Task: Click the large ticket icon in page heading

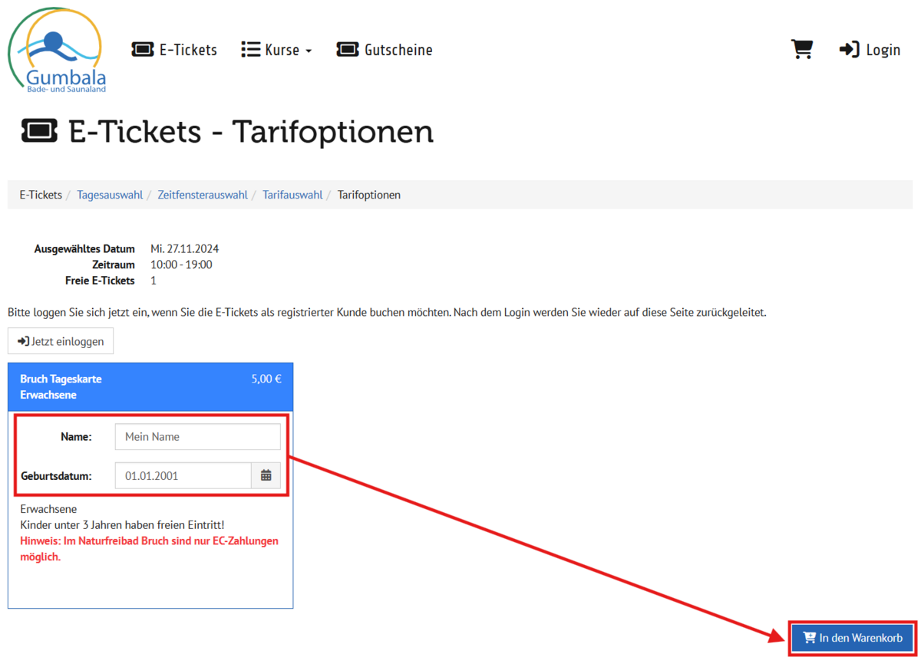Action: (39, 132)
